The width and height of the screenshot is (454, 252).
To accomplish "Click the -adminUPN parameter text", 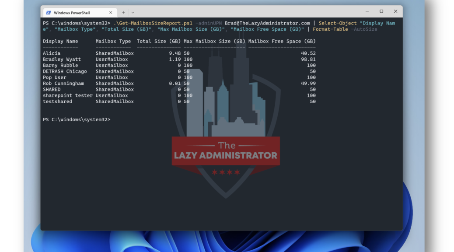I will [209, 23].
